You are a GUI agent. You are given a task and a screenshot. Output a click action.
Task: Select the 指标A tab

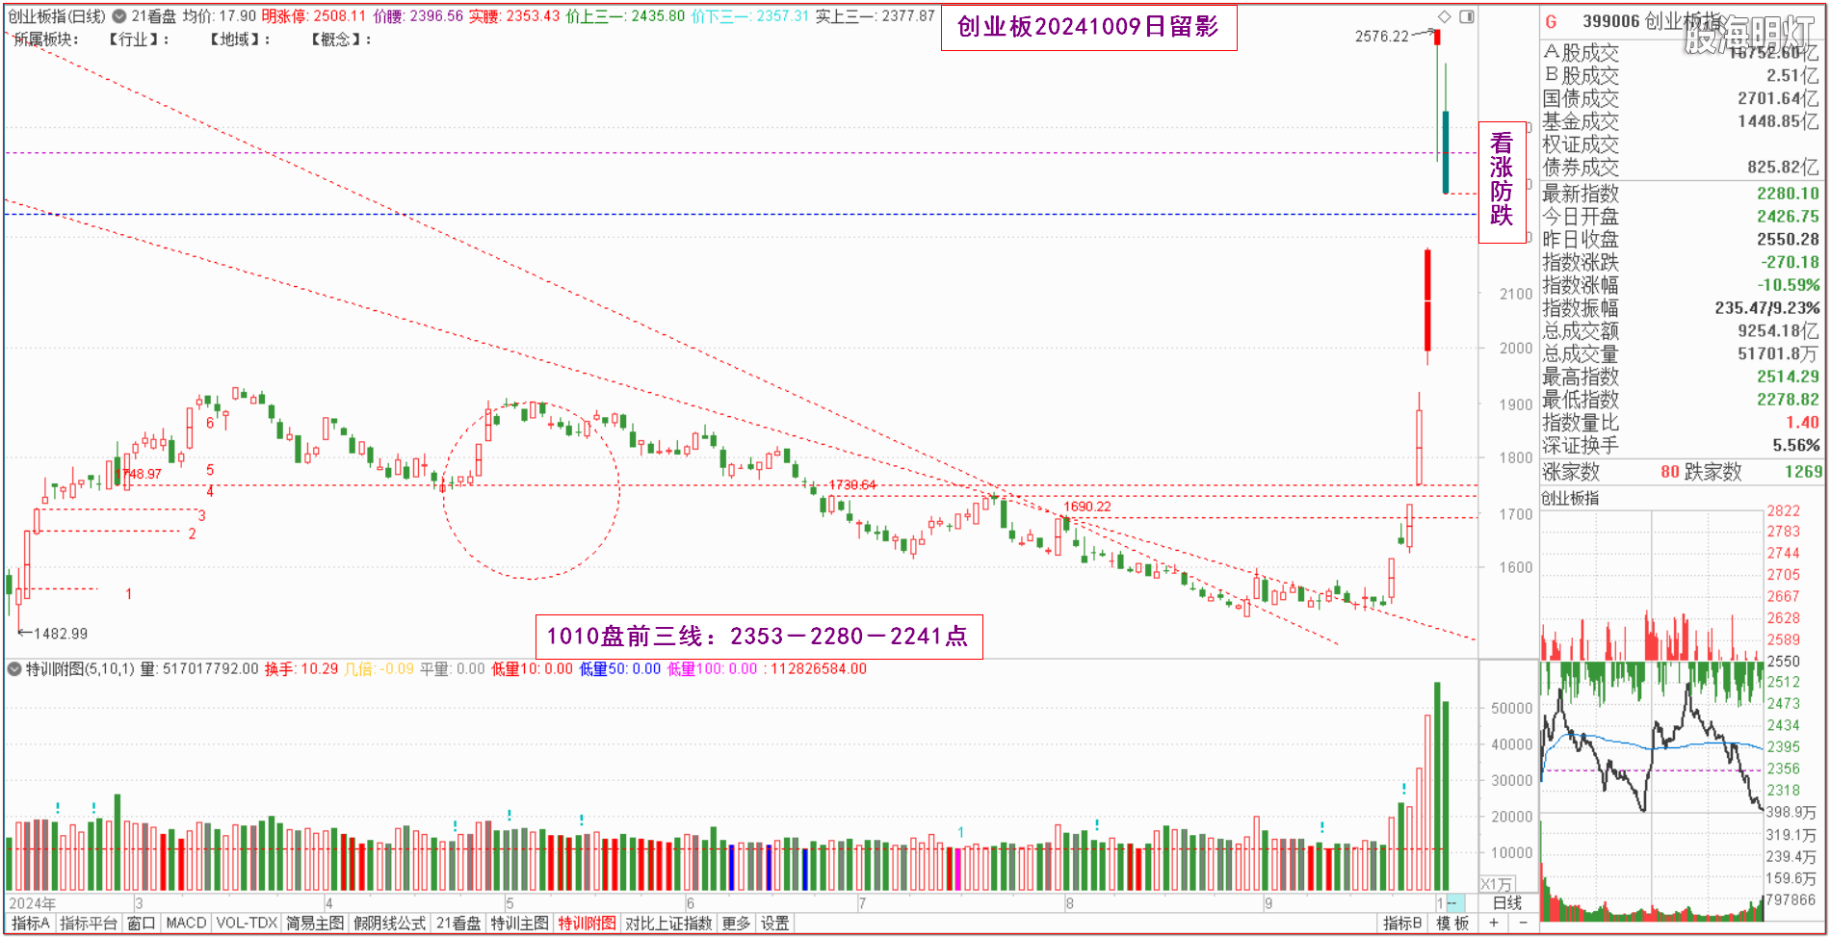click(x=30, y=923)
